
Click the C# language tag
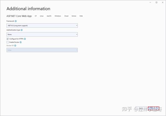coord(36,16)
